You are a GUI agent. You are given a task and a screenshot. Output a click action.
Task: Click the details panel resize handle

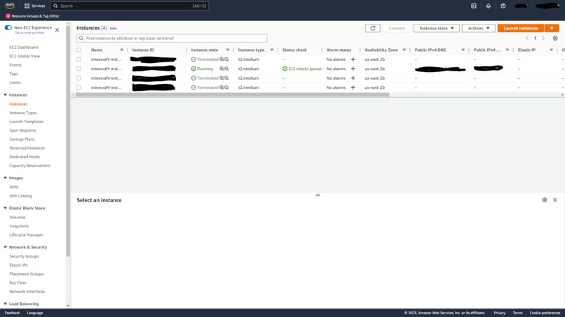318,195
